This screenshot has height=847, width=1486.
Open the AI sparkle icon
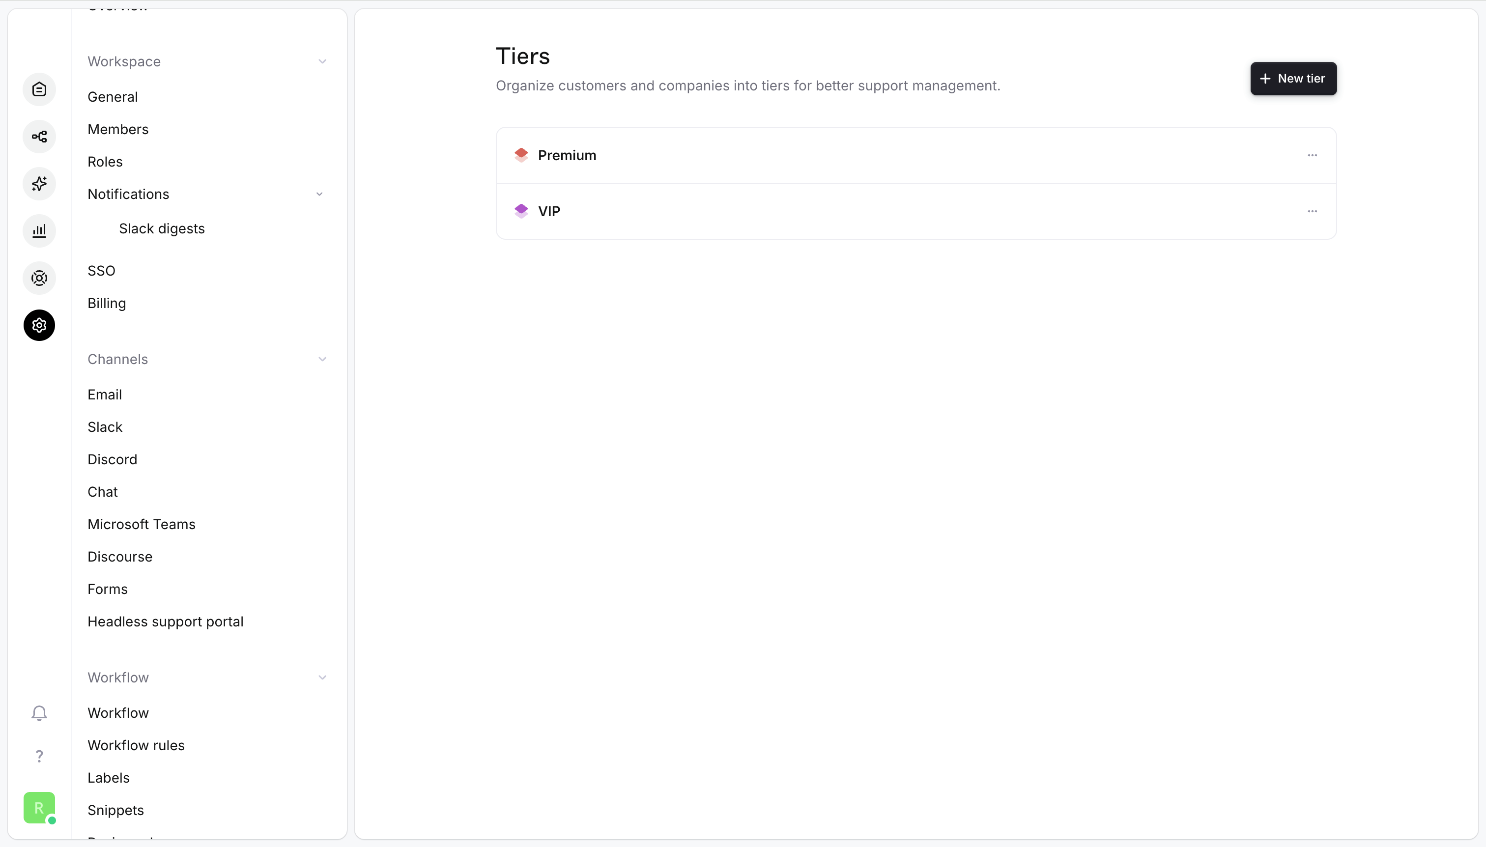tap(39, 184)
